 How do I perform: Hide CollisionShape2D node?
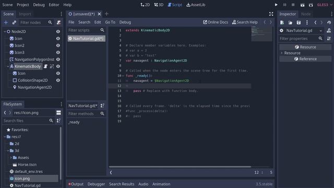tap(58, 80)
